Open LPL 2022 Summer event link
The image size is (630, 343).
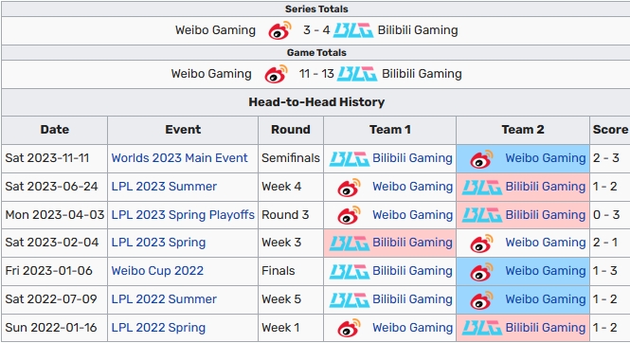(164, 299)
